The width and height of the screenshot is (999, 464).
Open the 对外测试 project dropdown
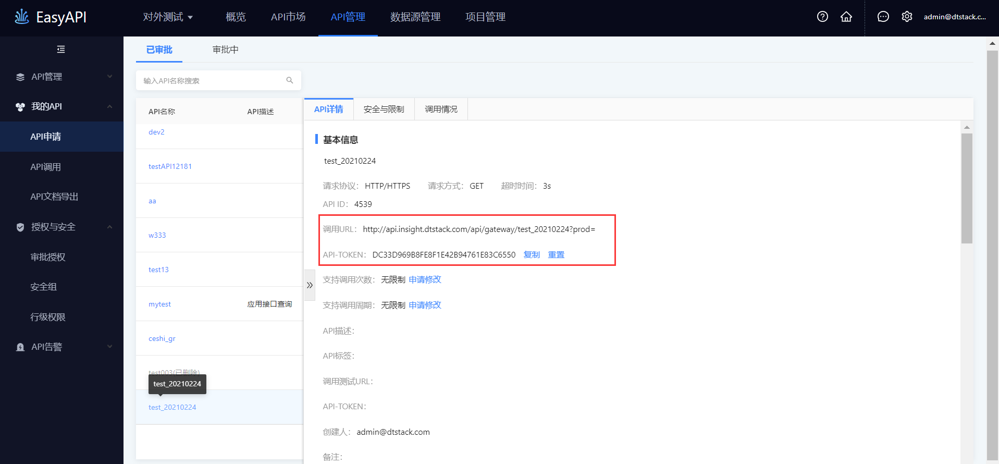[168, 17]
